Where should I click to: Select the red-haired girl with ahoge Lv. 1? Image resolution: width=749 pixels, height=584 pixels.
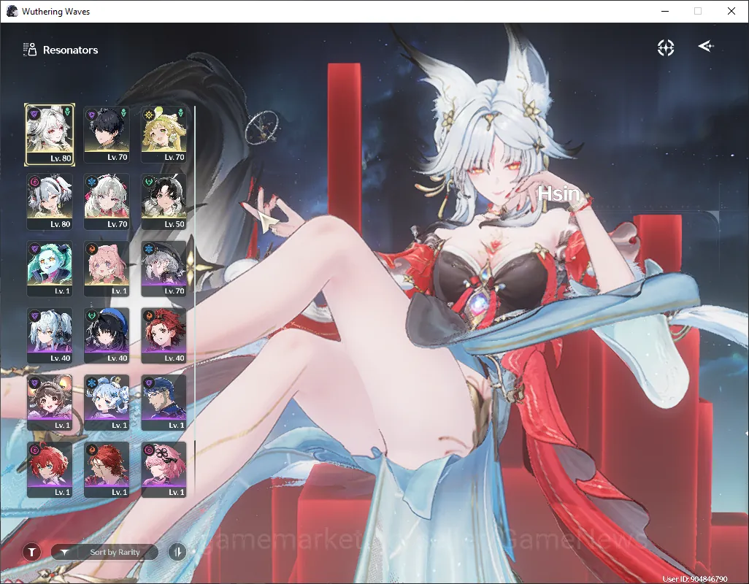(x=50, y=469)
